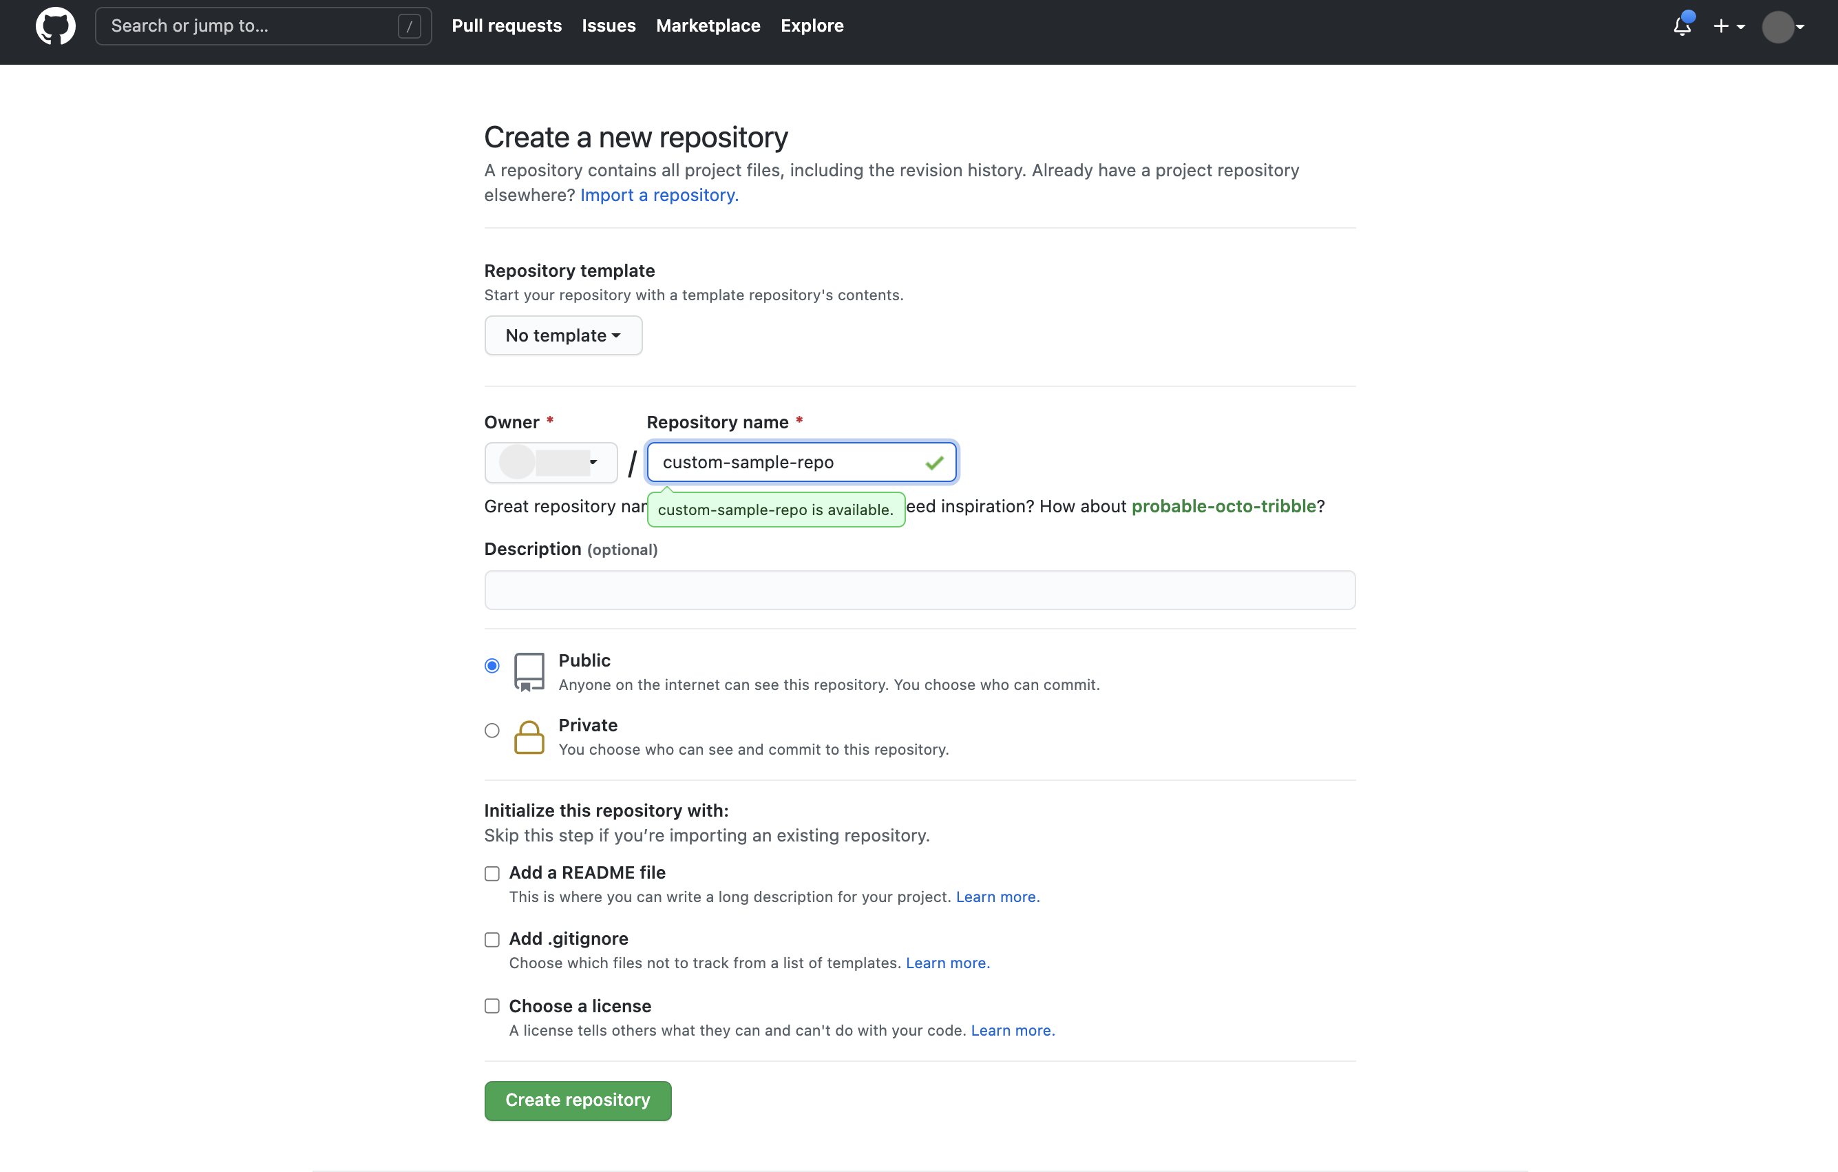
Task: Click the Description optional input field
Action: [x=919, y=589]
